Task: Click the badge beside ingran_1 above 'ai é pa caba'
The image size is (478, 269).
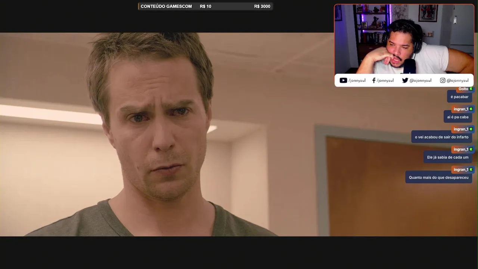Action: pyautogui.click(x=471, y=109)
